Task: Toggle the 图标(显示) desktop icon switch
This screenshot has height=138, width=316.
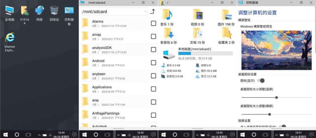Action: [261, 81]
